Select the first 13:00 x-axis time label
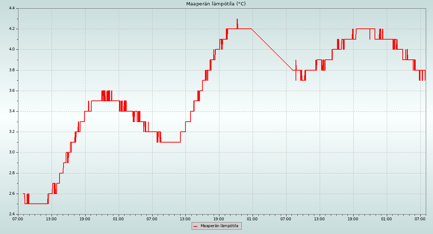 (x=52, y=219)
